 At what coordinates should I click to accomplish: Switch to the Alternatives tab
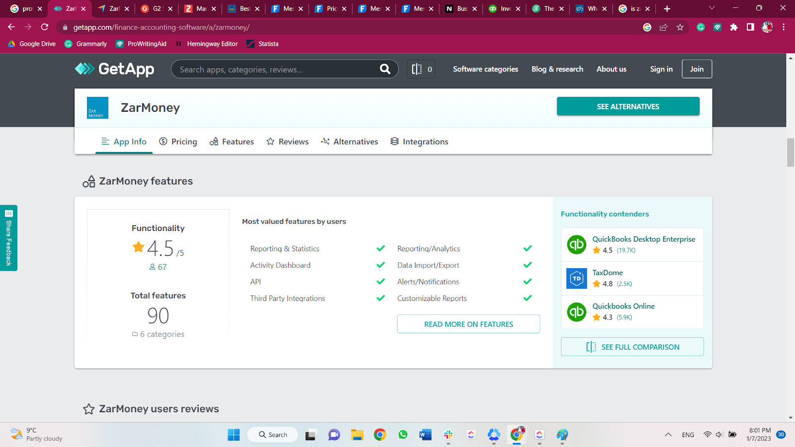click(x=349, y=142)
